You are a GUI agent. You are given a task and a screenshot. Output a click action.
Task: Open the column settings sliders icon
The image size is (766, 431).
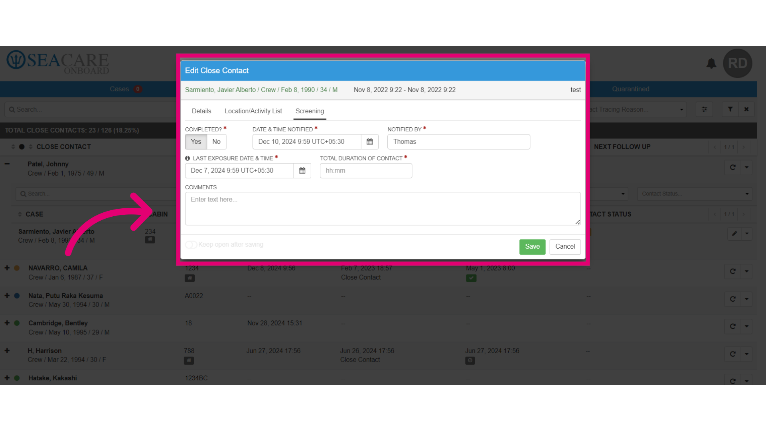coord(704,109)
